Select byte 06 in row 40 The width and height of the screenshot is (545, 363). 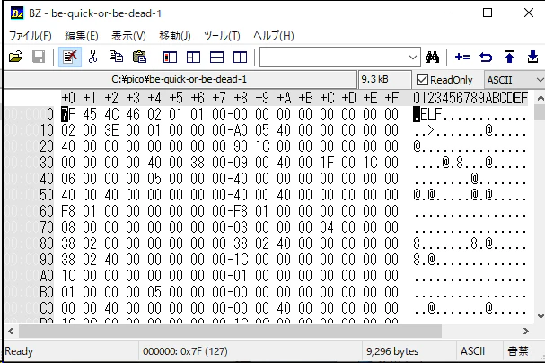(67, 179)
